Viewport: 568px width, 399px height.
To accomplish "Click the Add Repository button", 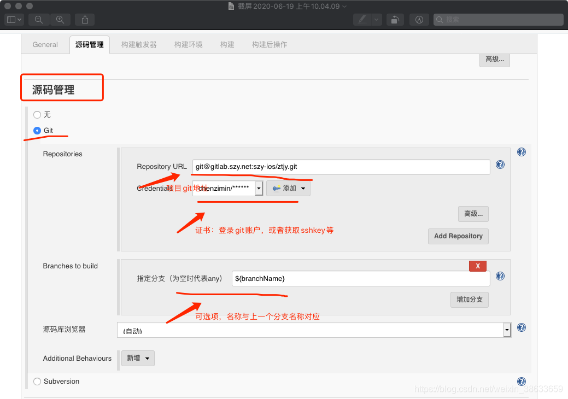I will (458, 236).
